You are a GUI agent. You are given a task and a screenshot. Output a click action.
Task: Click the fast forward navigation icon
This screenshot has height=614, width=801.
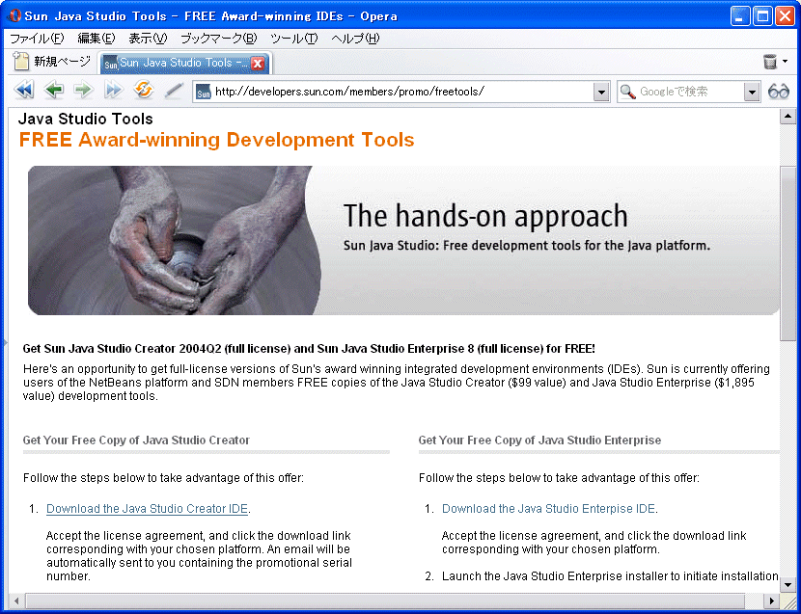114,91
